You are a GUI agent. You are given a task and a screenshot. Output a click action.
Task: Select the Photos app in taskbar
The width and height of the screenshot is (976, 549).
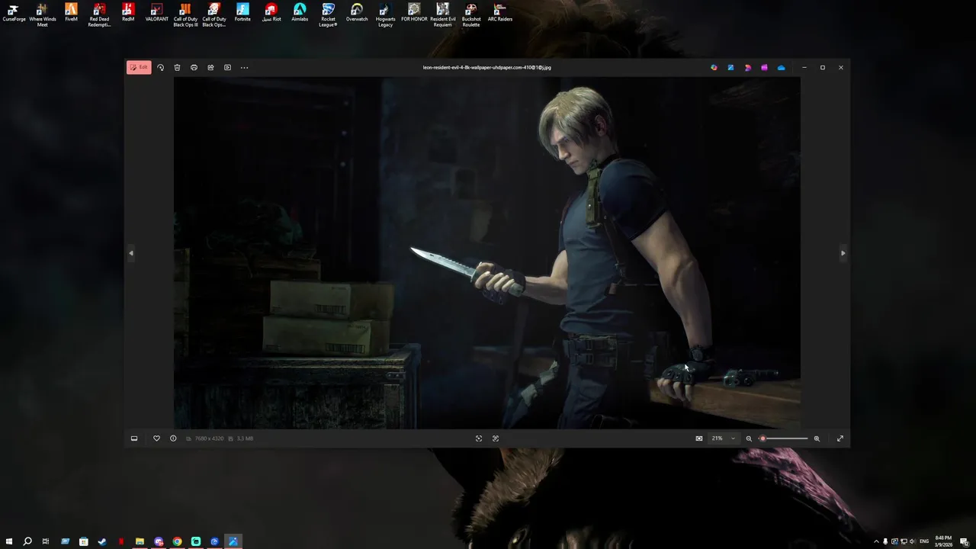coord(233,541)
